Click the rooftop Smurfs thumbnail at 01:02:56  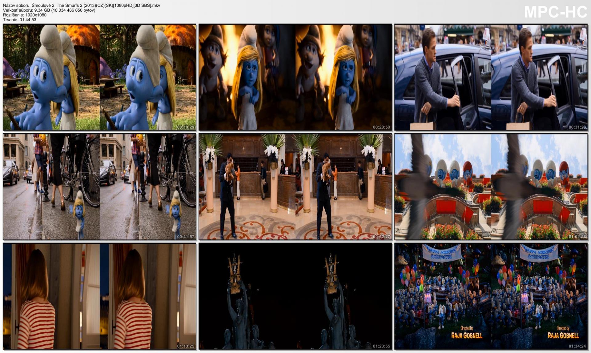(x=491, y=187)
